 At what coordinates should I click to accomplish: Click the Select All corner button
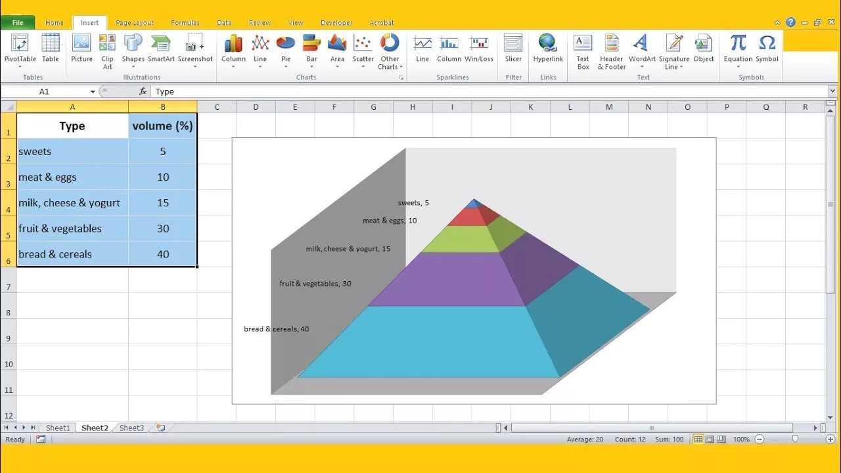coord(8,106)
